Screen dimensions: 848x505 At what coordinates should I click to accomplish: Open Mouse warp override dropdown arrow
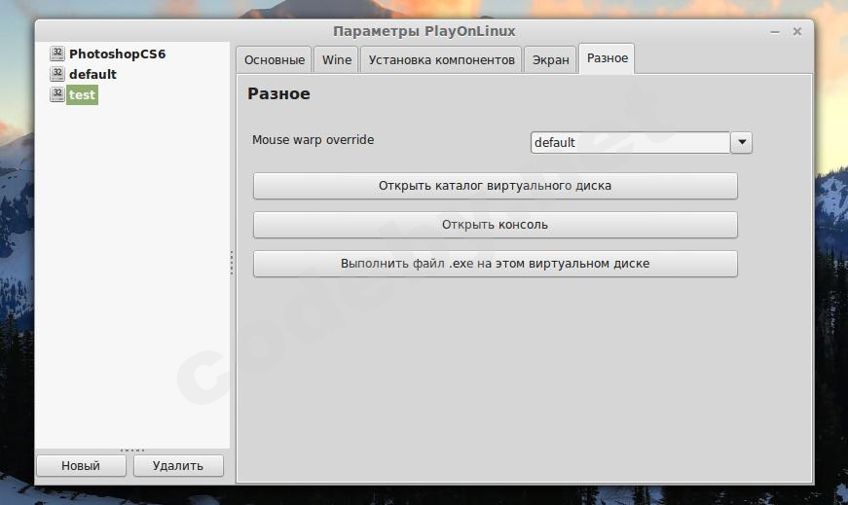742,142
